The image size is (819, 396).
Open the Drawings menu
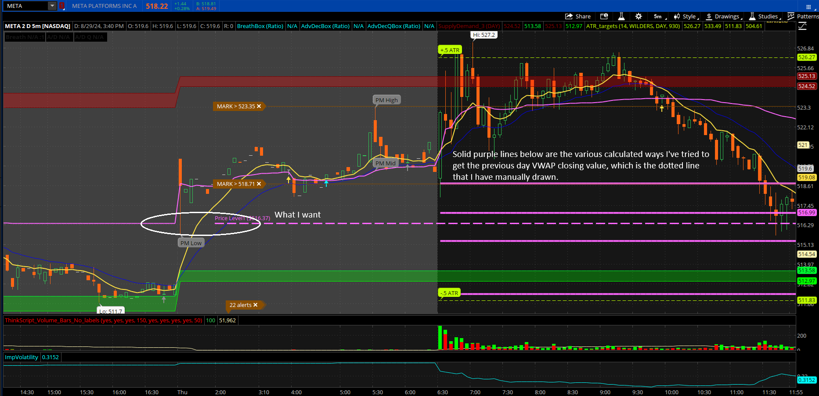[x=724, y=16]
